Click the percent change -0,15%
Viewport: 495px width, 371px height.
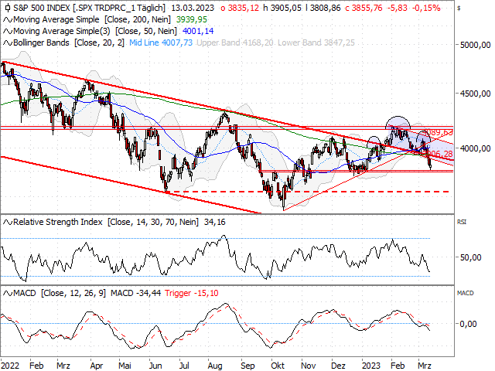(425, 8)
